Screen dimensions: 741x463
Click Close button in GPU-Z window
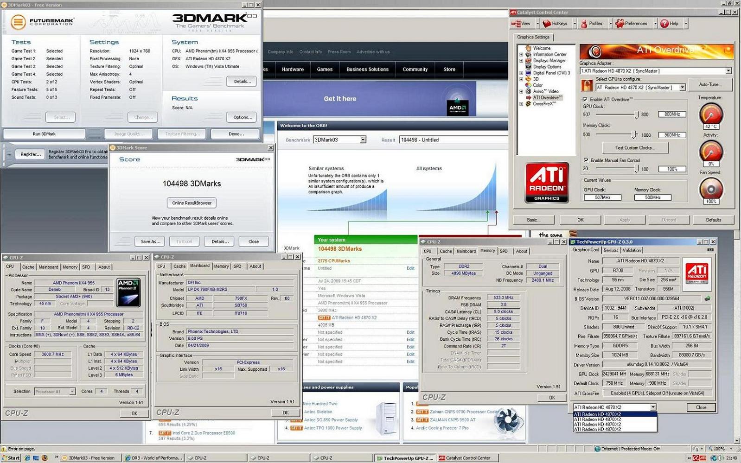(701, 407)
